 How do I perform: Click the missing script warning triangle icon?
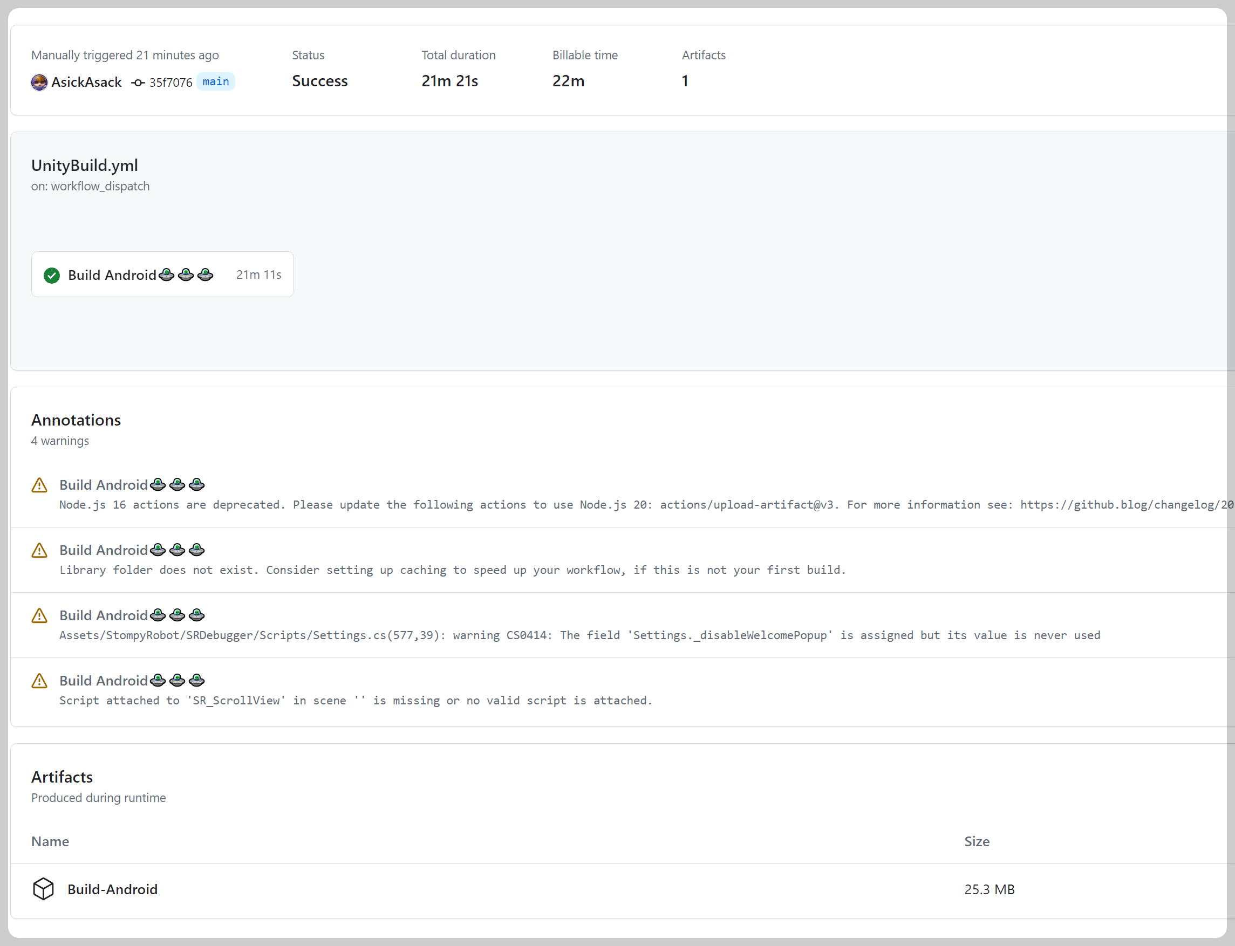(39, 681)
